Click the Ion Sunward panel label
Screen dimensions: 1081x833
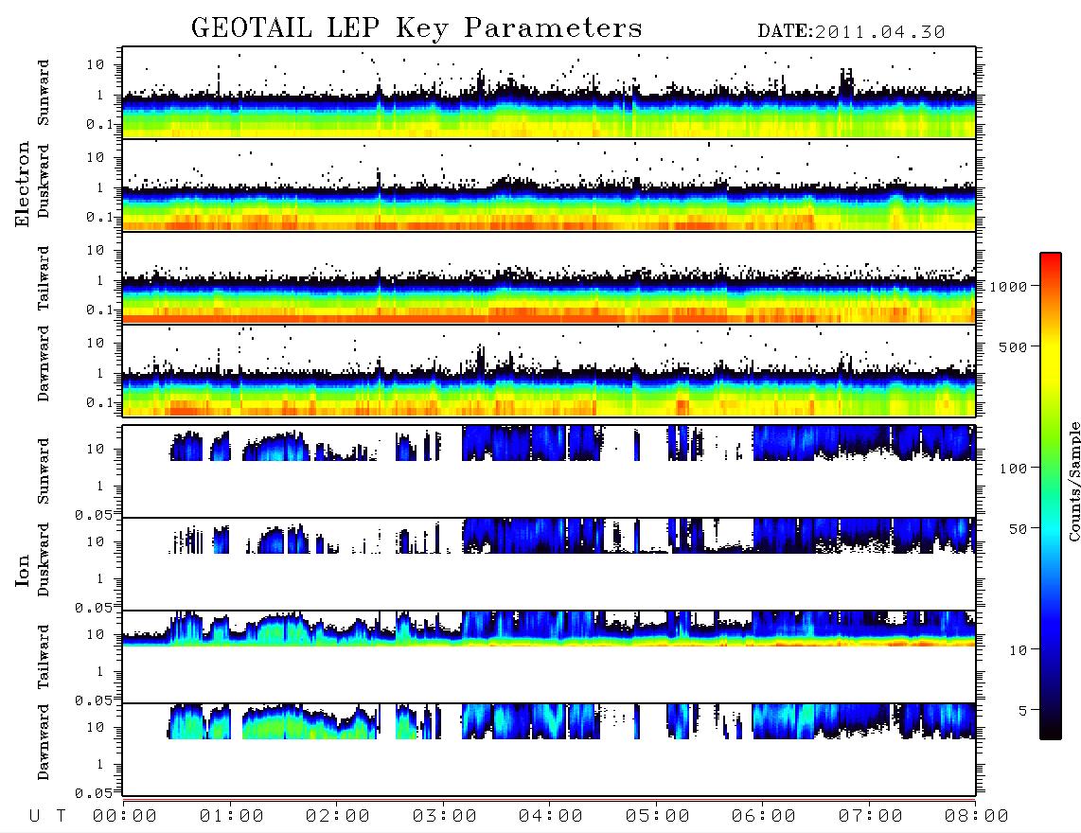(44, 471)
